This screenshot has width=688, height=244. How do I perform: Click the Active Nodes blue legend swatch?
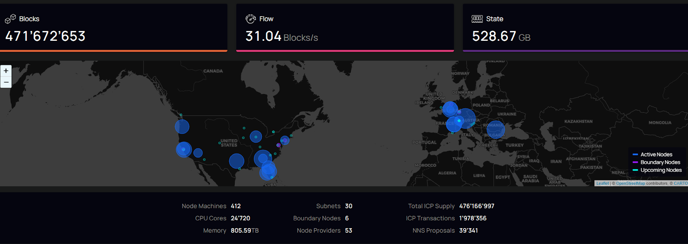(635, 155)
